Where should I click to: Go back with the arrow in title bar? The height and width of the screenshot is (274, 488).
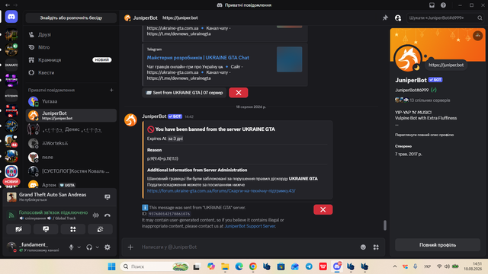click(8, 5)
